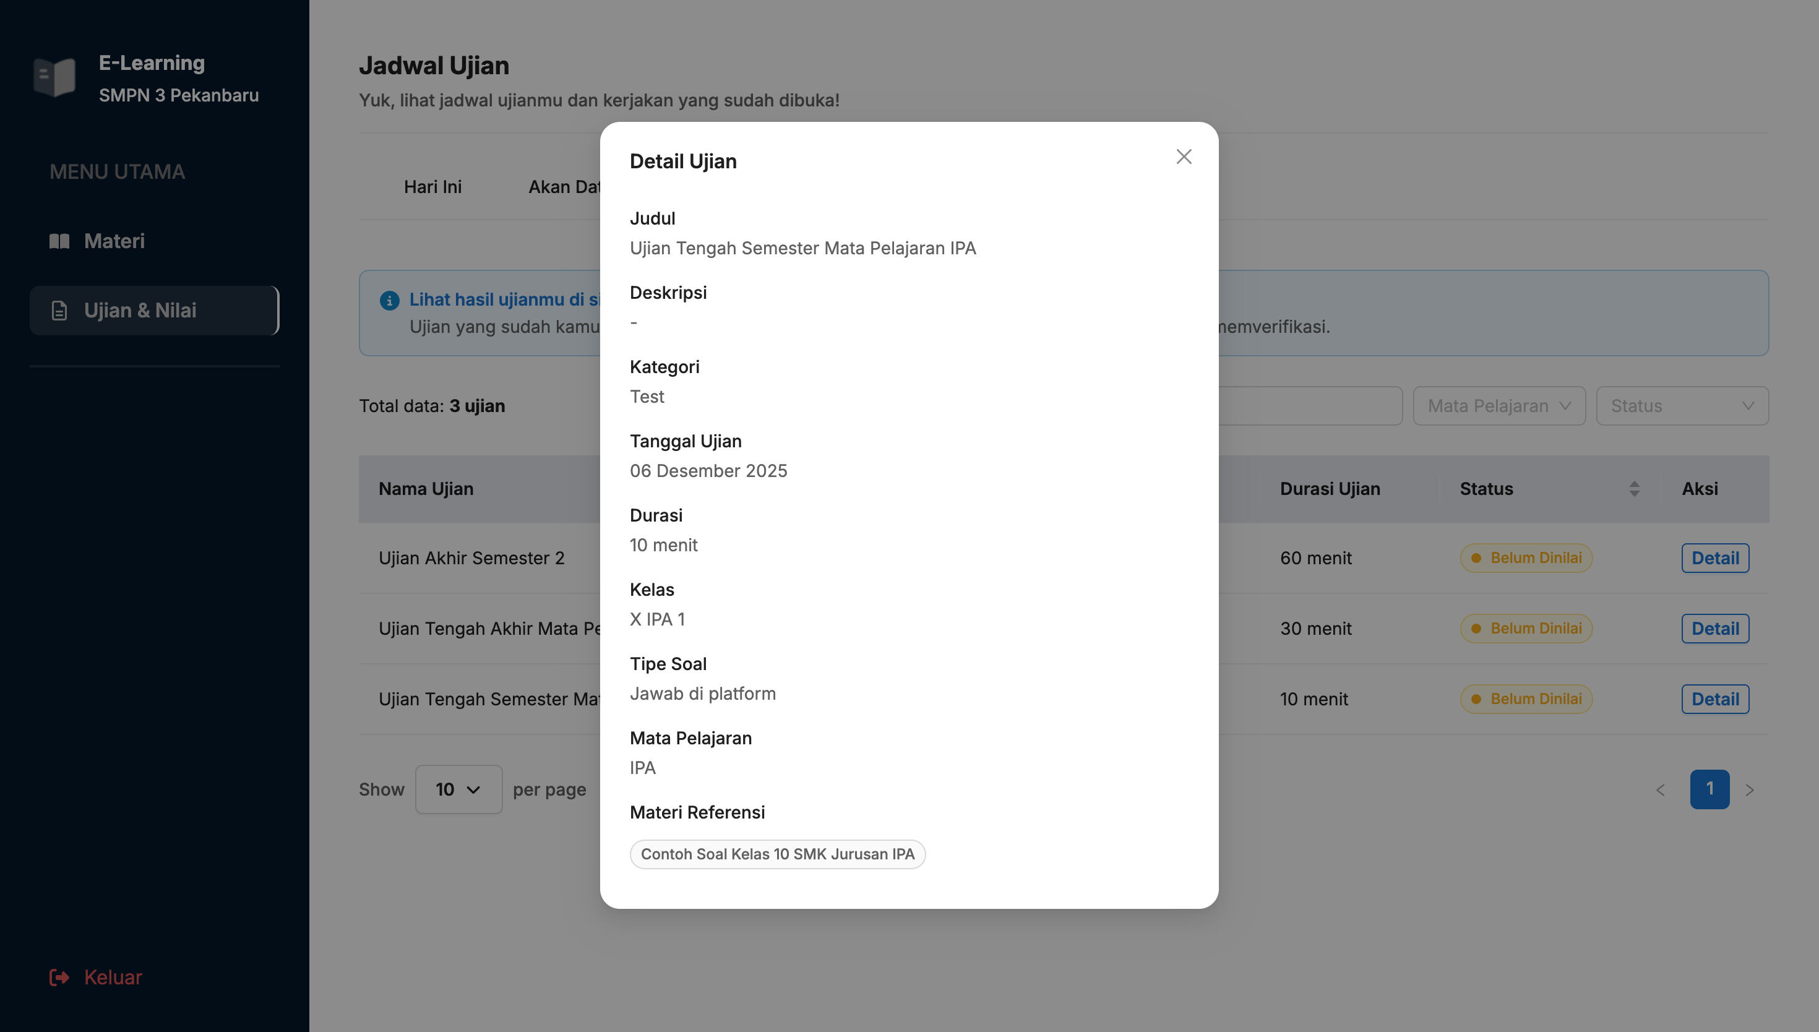Open the Status filter dropdown
The height and width of the screenshot is (1032, 1819).
pyautogui.click(x=1682, y=406)
